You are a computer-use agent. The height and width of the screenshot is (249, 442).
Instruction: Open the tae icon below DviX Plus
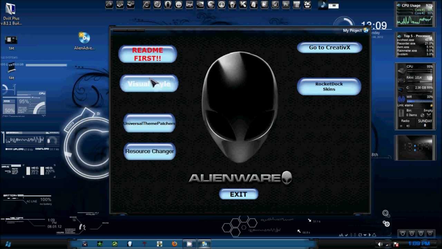click(11, 43)
